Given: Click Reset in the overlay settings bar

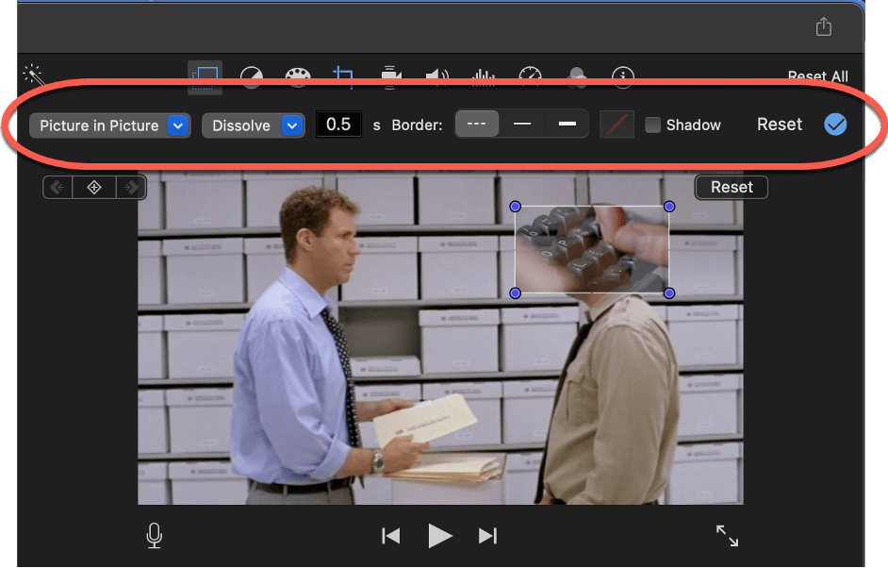Looking at the screenshot, I should (780, 125).
